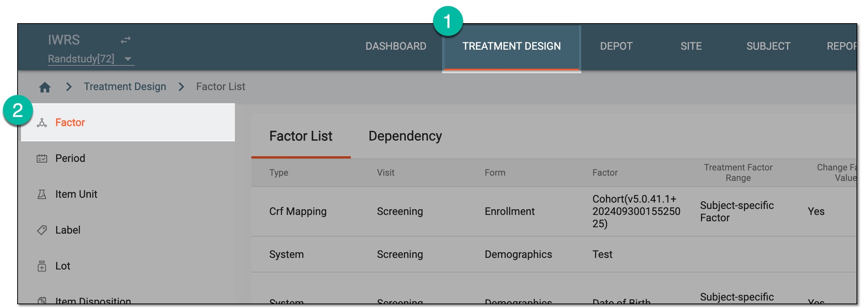
Task: Switch to the Dependency sub-tab
Action: (x=405, y=136)
